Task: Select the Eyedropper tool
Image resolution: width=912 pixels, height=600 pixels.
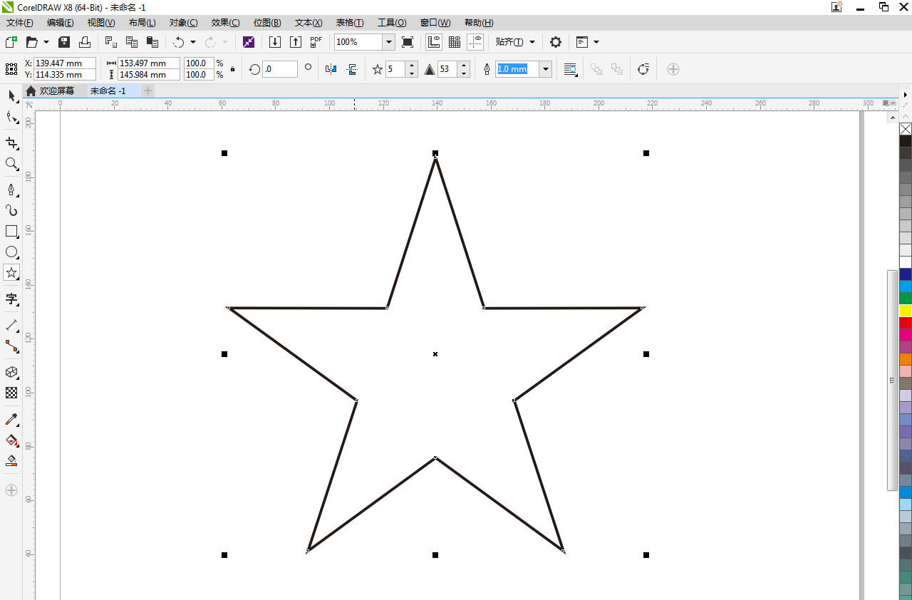Action: click(11, 419)
